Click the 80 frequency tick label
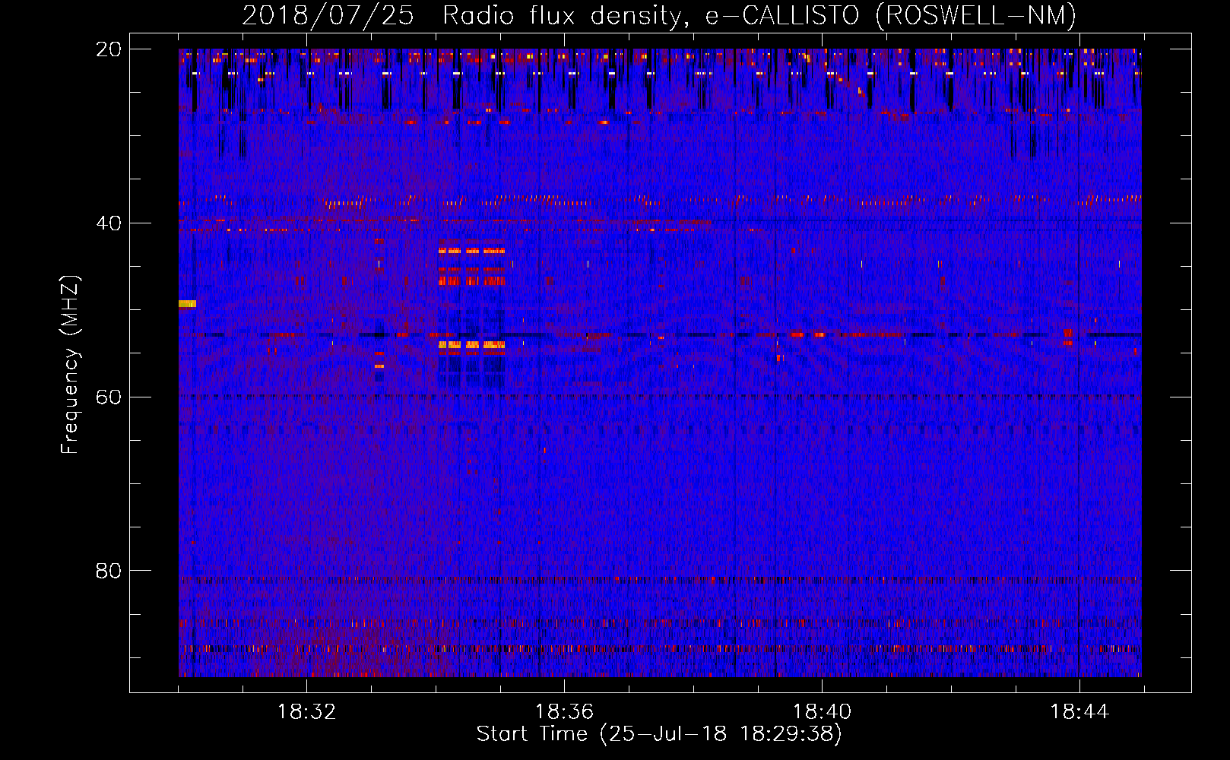 [109, 571]
